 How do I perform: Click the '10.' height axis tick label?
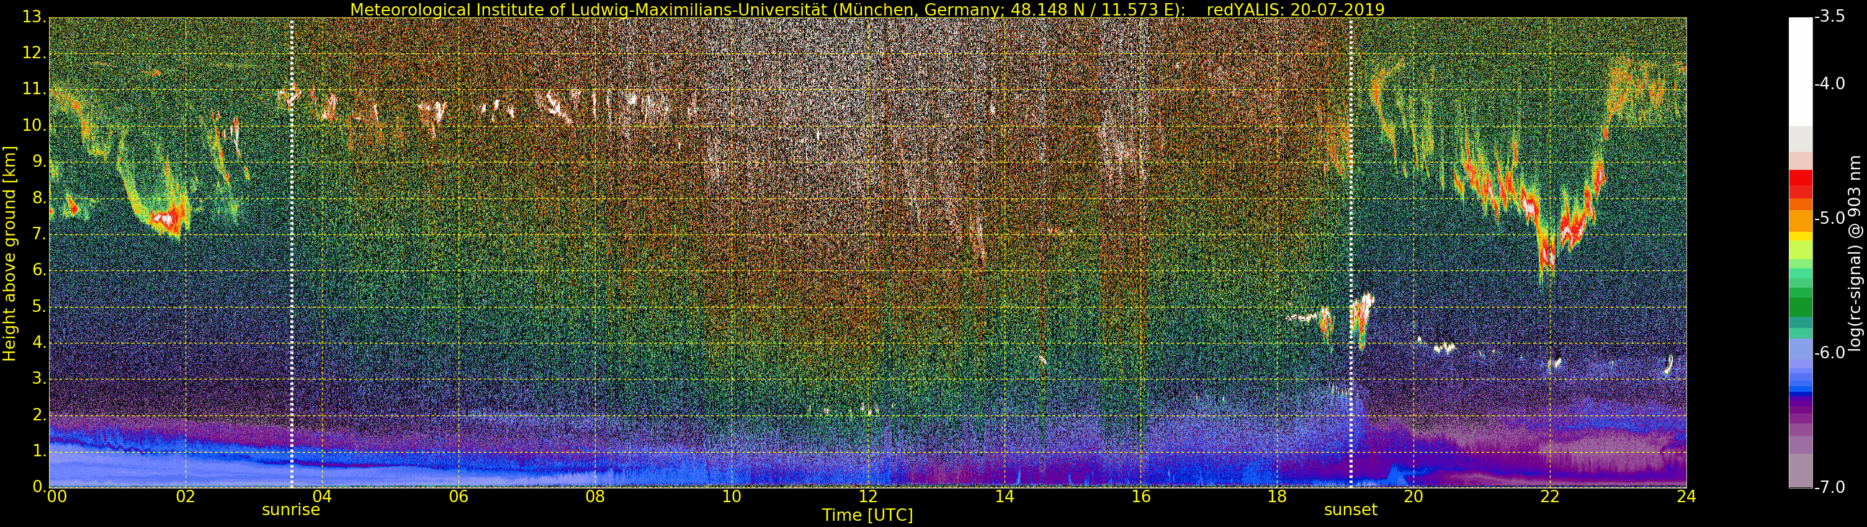tap(34, 125)
